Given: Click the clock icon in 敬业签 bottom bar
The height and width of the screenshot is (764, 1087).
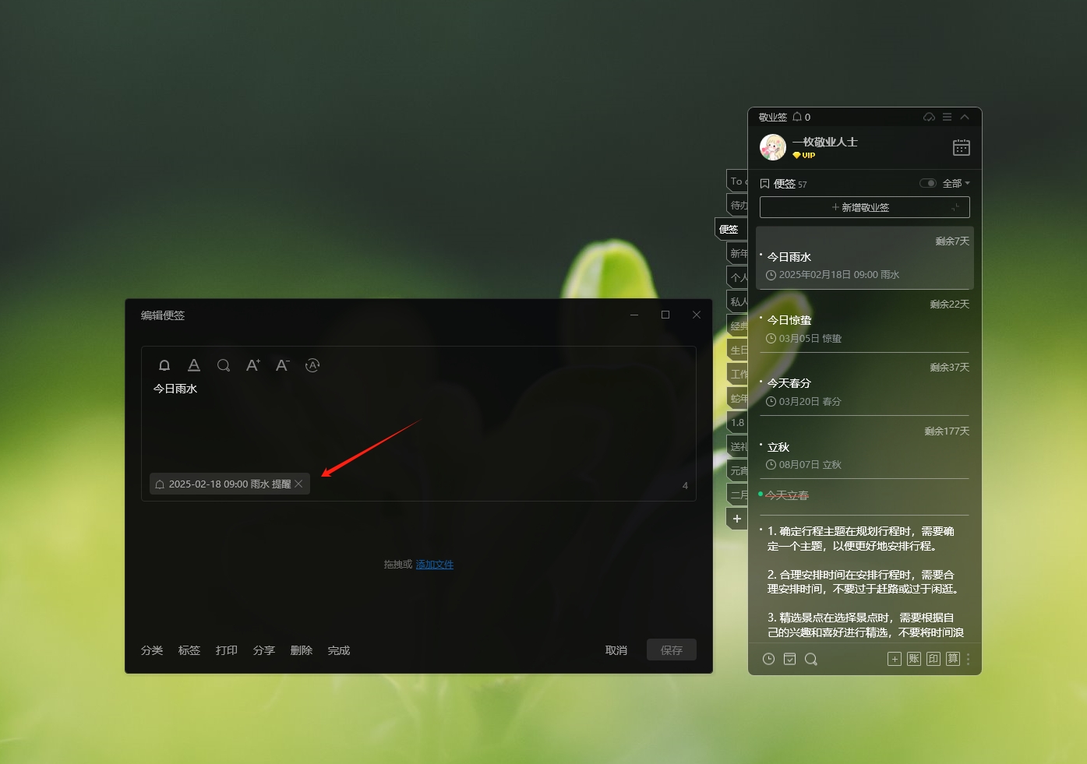Looking at the screenshot, I should pos(768,659).
